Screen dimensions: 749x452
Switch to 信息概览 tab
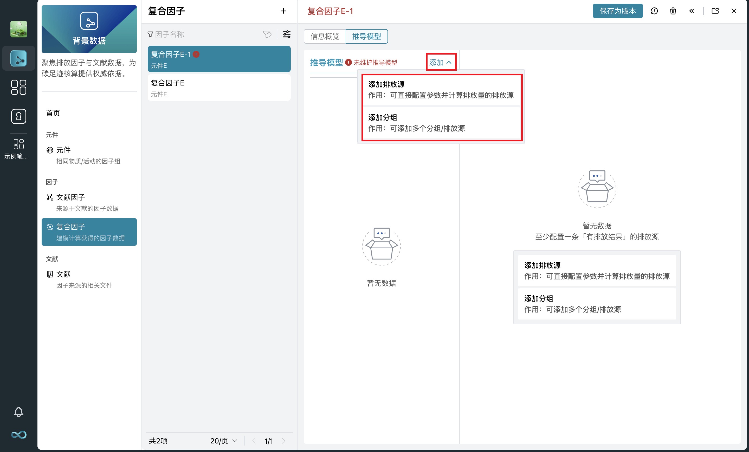coord(325,36)
